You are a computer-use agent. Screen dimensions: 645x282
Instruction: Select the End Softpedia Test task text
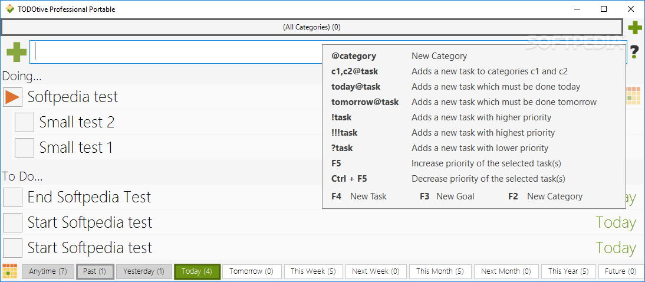[x=89, y=197]
